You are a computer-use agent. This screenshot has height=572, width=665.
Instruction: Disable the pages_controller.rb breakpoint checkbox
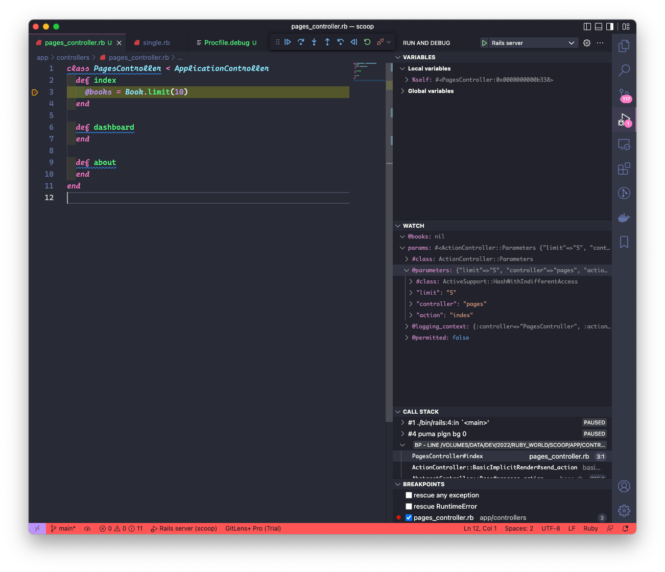pos(409,517)
